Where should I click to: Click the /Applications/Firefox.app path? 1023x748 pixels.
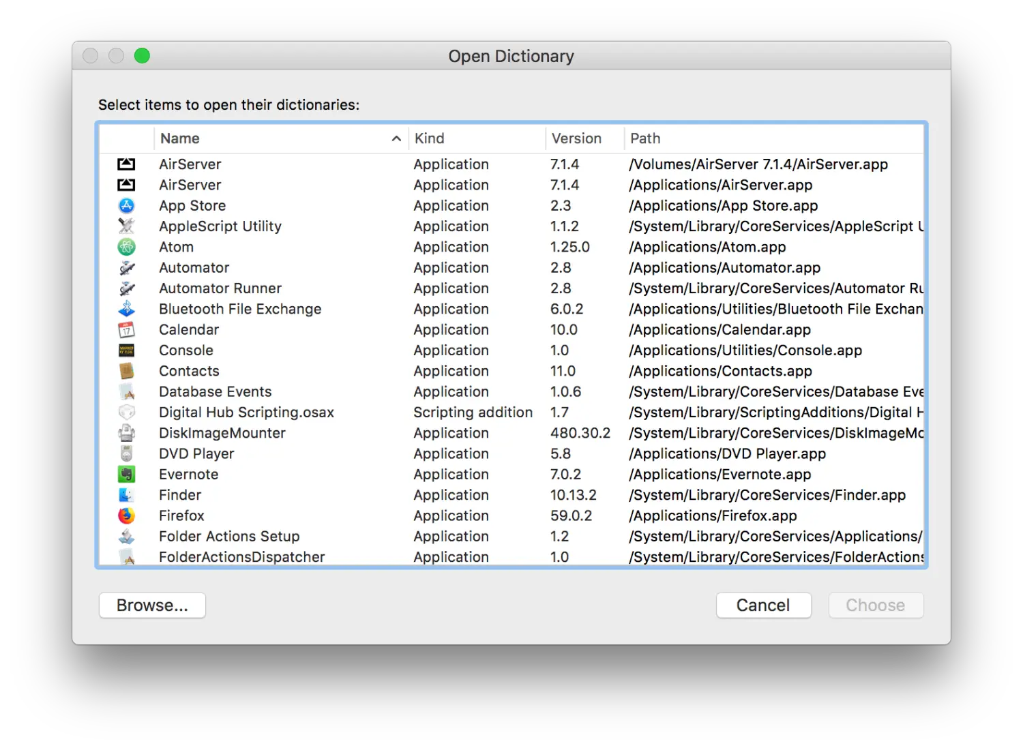[x=713, y=515]
